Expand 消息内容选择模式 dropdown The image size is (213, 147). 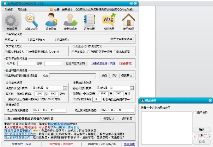click(65, 88)
